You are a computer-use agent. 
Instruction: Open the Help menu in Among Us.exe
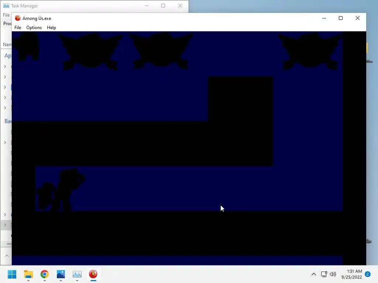coord(51,27)
